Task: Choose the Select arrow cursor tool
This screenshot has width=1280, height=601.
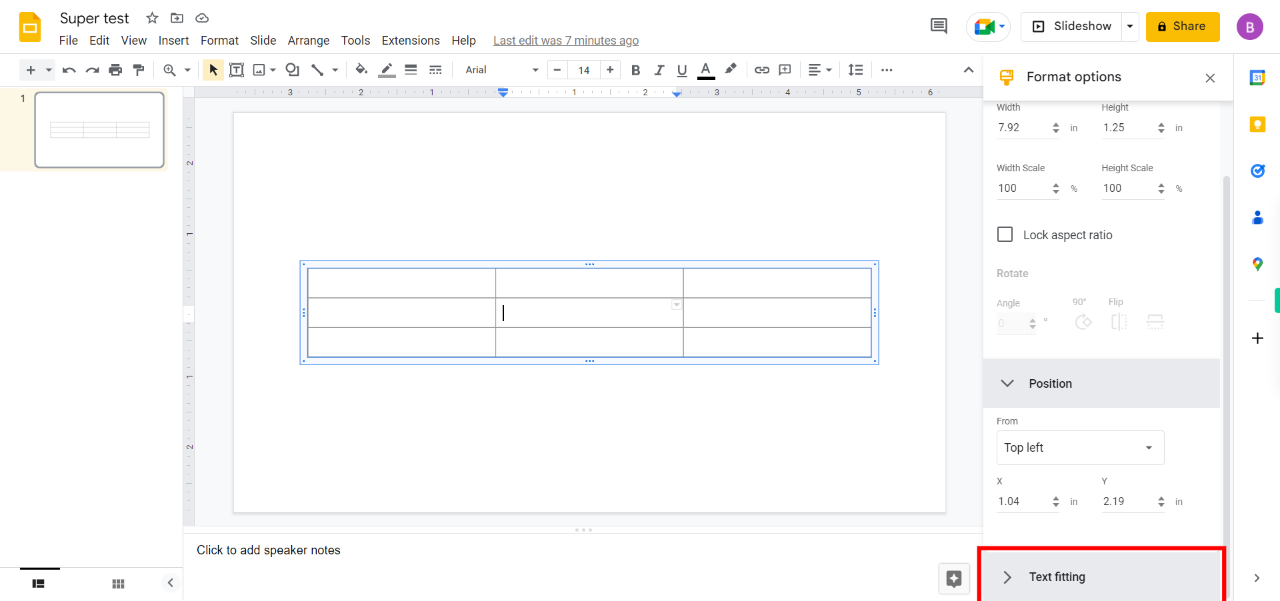Action: coord(213,70)
